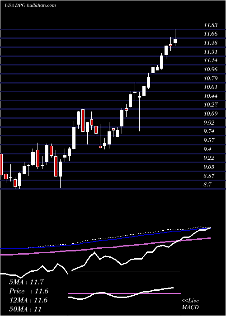226x316 pixels.
Task: Select the 11.48 price axis label
Action: (x=211, y=43)
